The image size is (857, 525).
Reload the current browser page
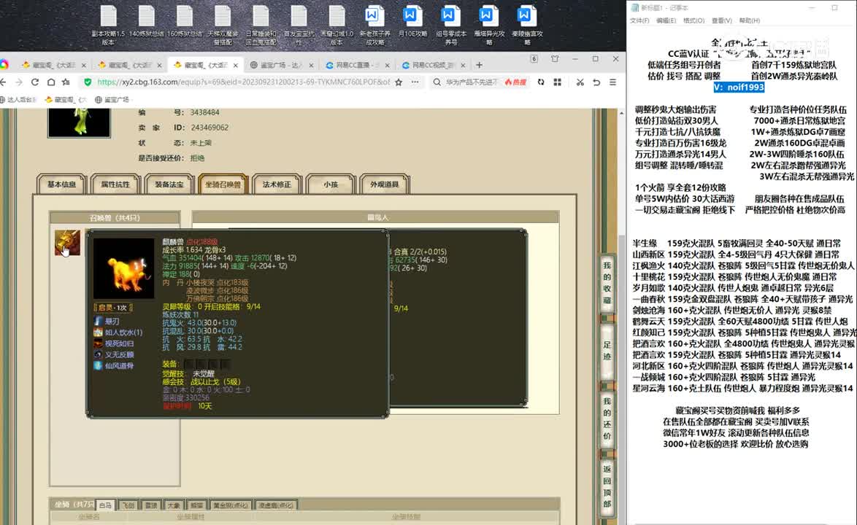click(35, 82)
